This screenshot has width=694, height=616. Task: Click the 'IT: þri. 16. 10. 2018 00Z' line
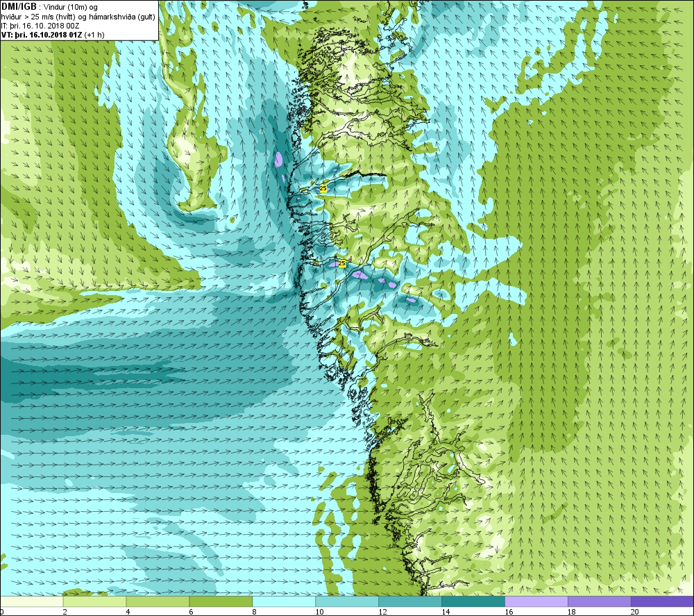pyautogui.click(x=40, y=26)
